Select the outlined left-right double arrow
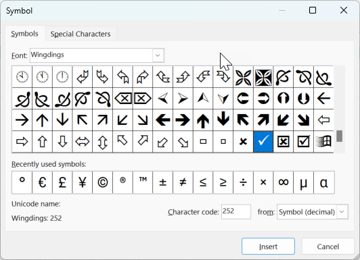The image size is (360, 260). click(x=82, y=142)
